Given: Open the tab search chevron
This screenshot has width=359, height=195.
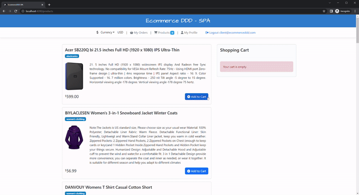Looking at the screenshot, I should point(330,3).
